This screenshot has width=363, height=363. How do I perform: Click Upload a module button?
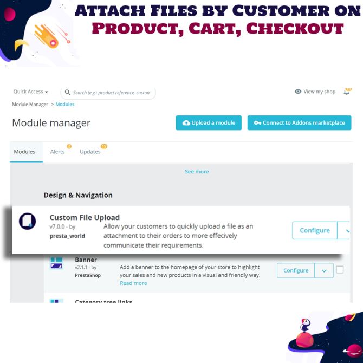click(209, 123)
